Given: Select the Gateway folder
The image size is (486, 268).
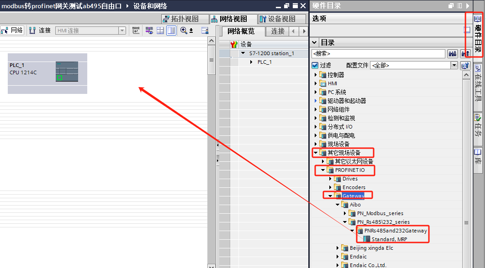Looking at the screenshot, I should (x=353, y=196).
